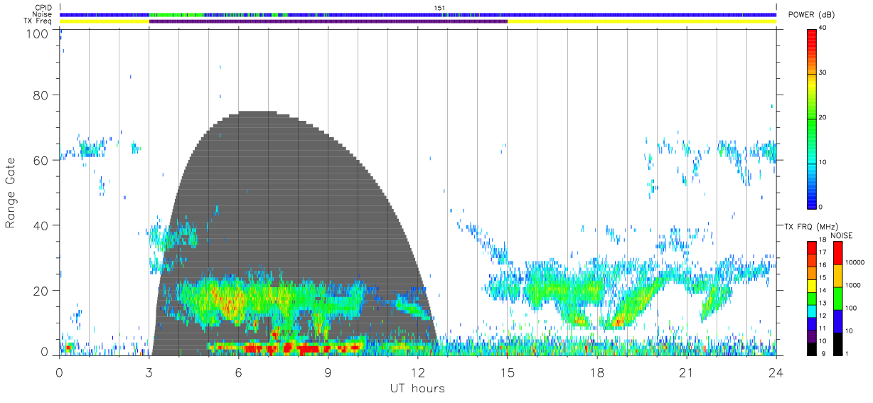This screenshot has height=403, width=873.
Task: Click the 100 tick on Range Gate axis
Action: tap(38, 33)
